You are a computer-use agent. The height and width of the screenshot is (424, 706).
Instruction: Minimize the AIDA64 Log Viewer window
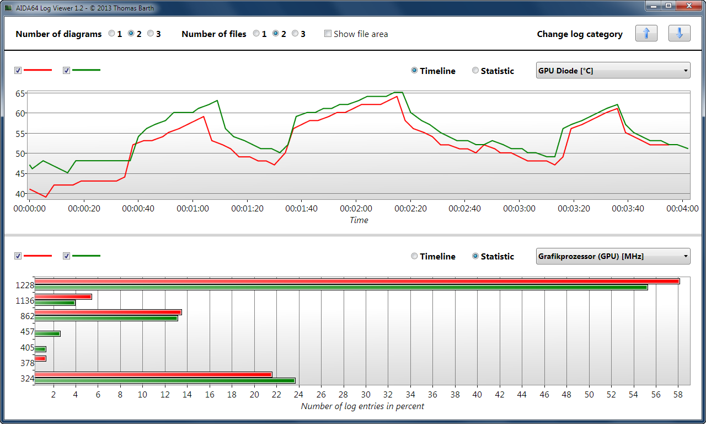click(x=654, y=6)
